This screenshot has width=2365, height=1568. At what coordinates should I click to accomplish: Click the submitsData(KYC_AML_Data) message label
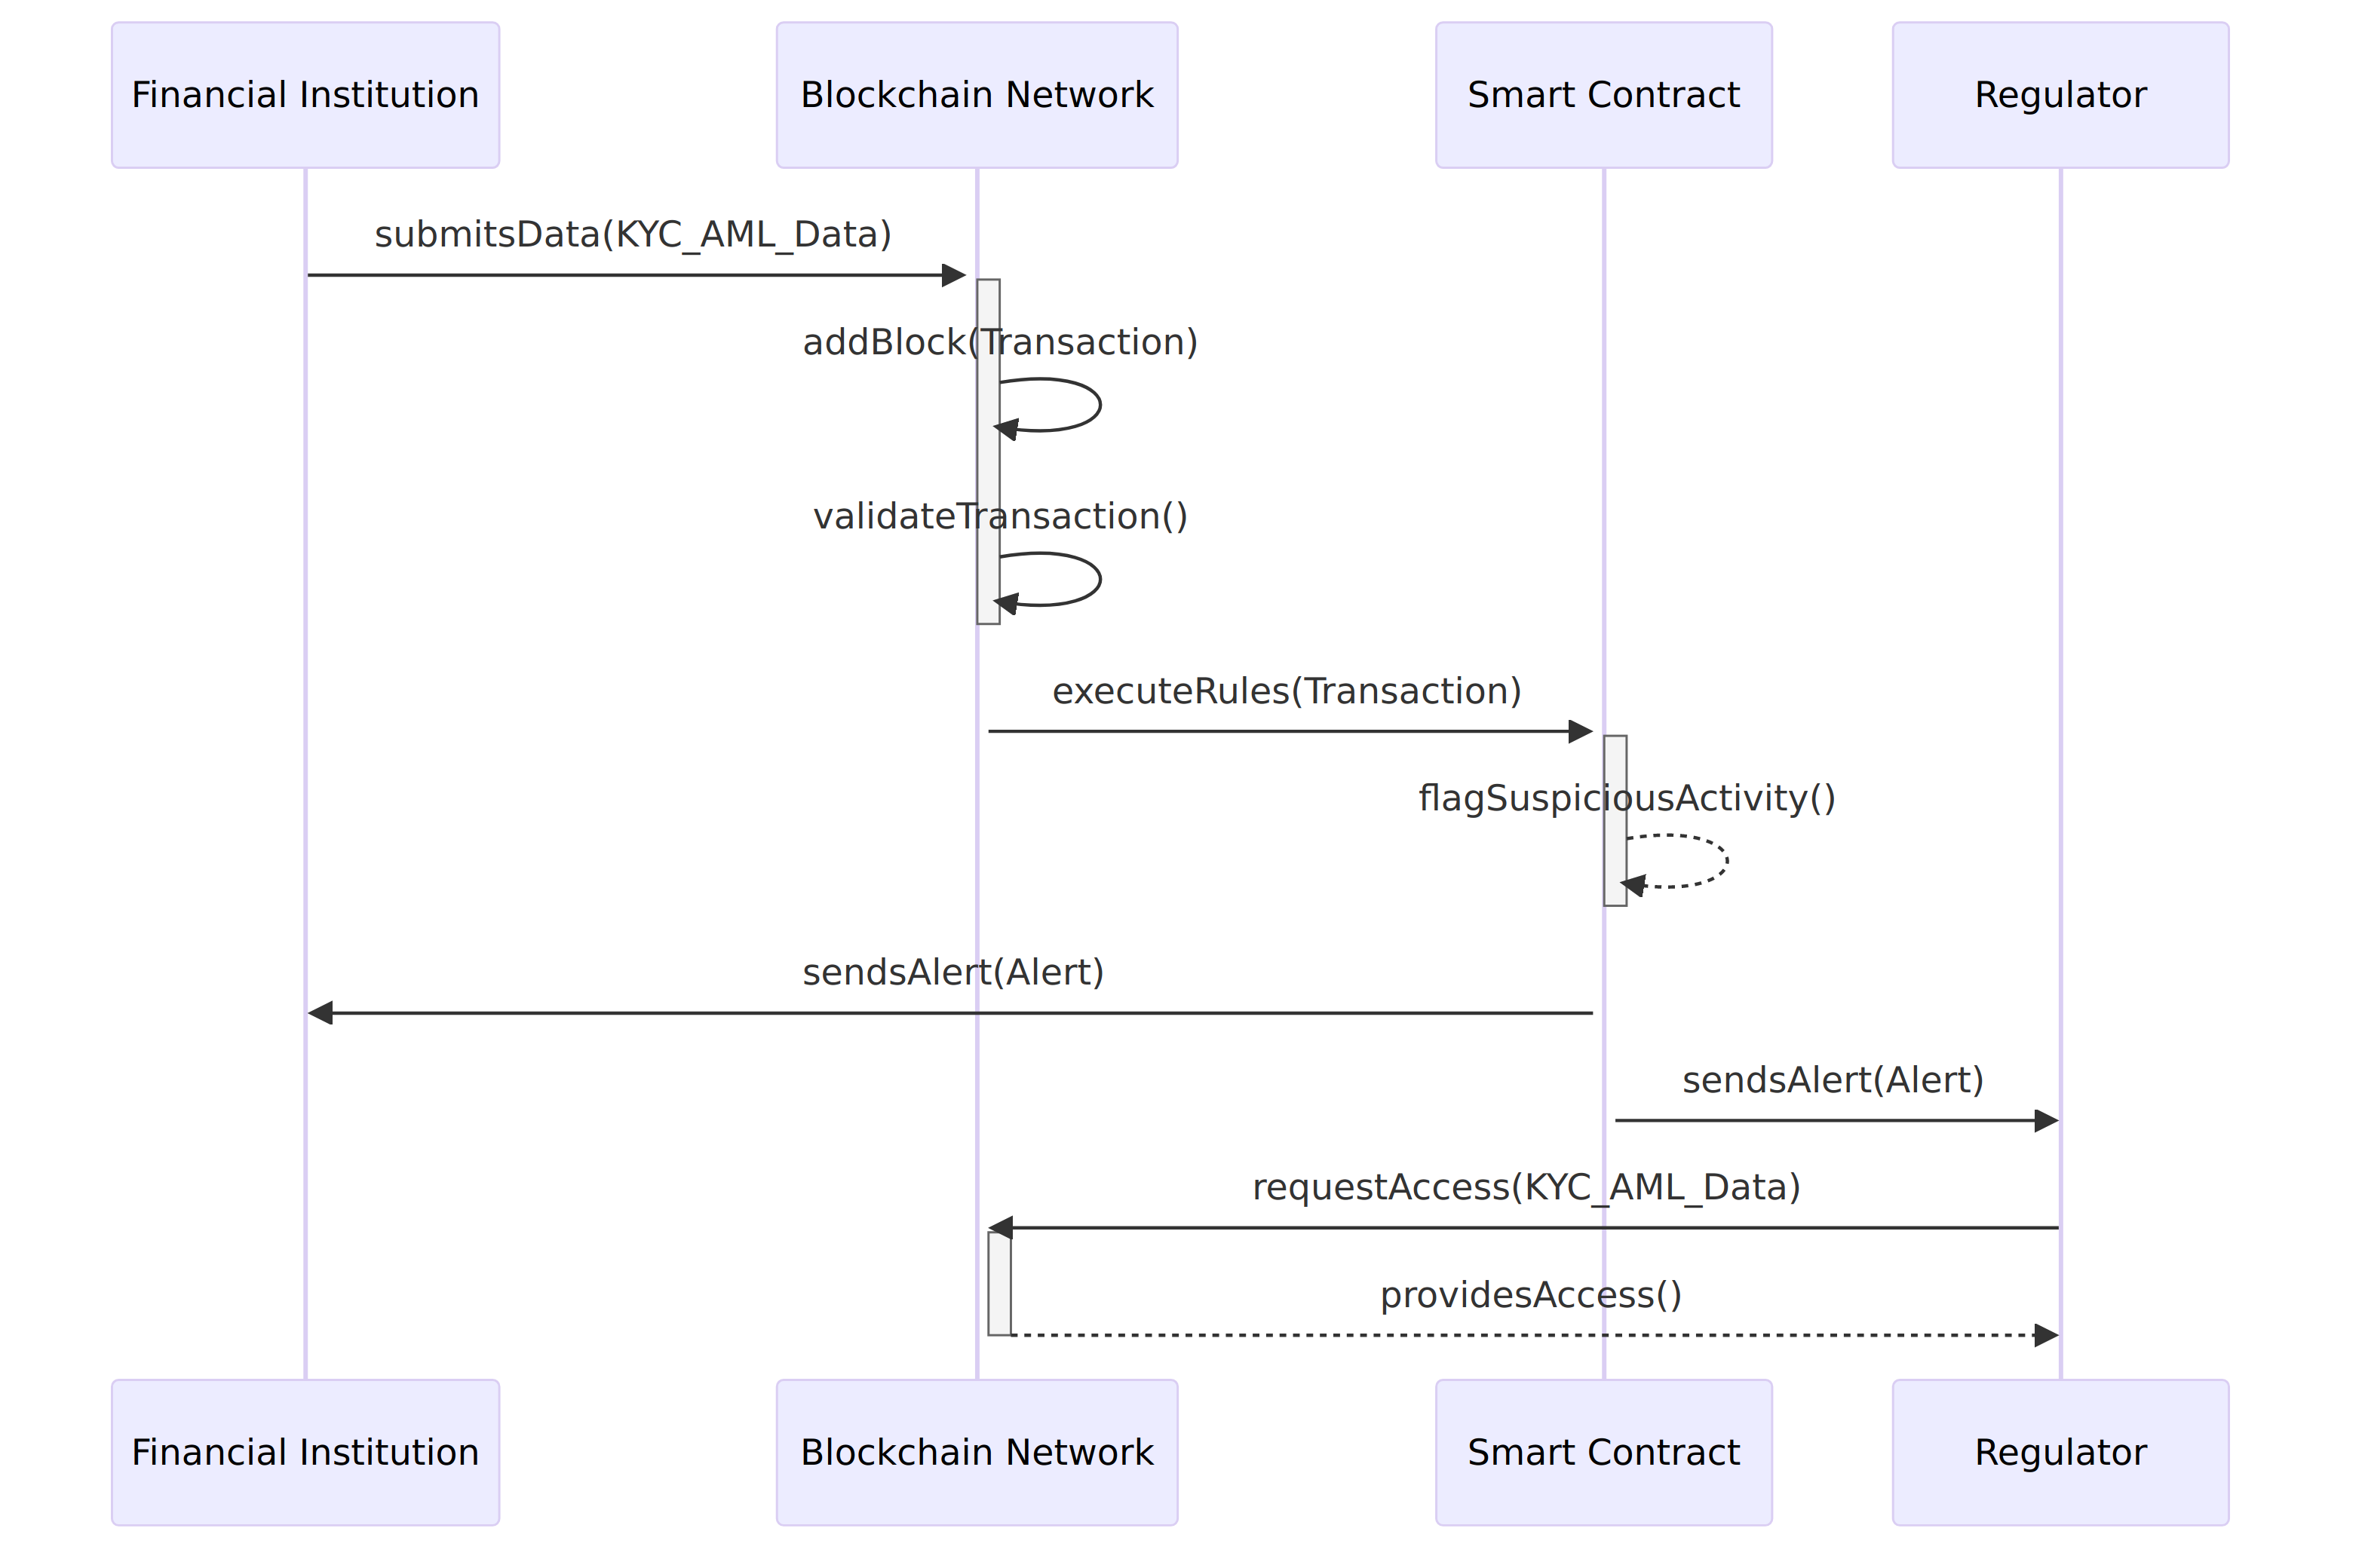(632, 235)
